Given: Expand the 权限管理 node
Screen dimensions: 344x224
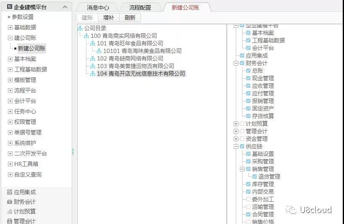Looking at the screenshot, I should [x=10, y=122].
